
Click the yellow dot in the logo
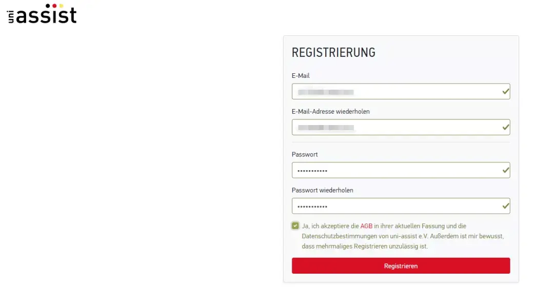coord(62,6)
